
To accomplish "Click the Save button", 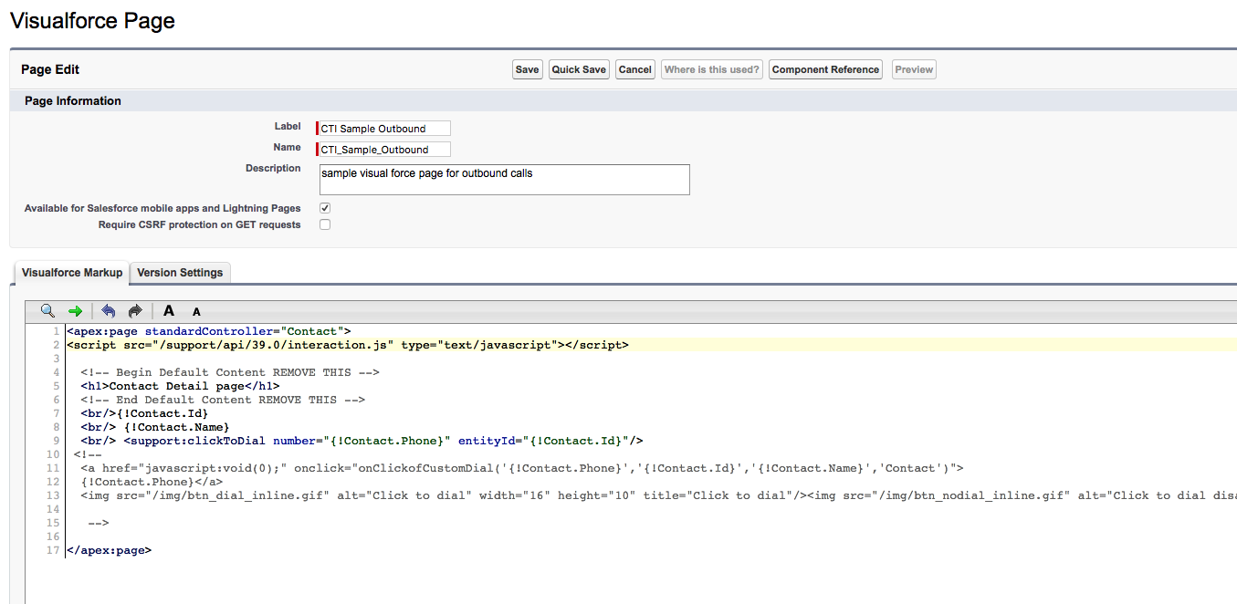I will (x=527, y=69).
